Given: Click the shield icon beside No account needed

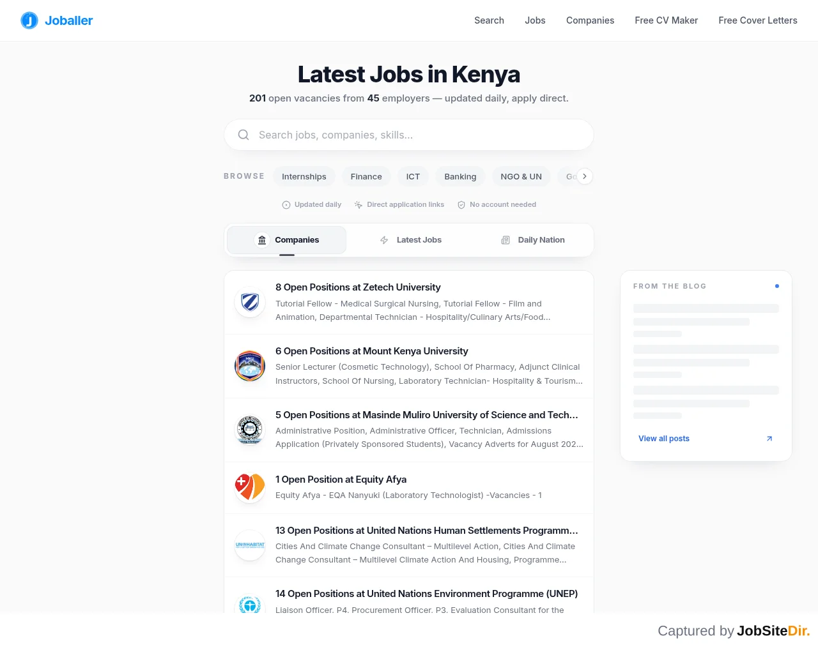Looking at the screenshot, I should pos(461,205).
